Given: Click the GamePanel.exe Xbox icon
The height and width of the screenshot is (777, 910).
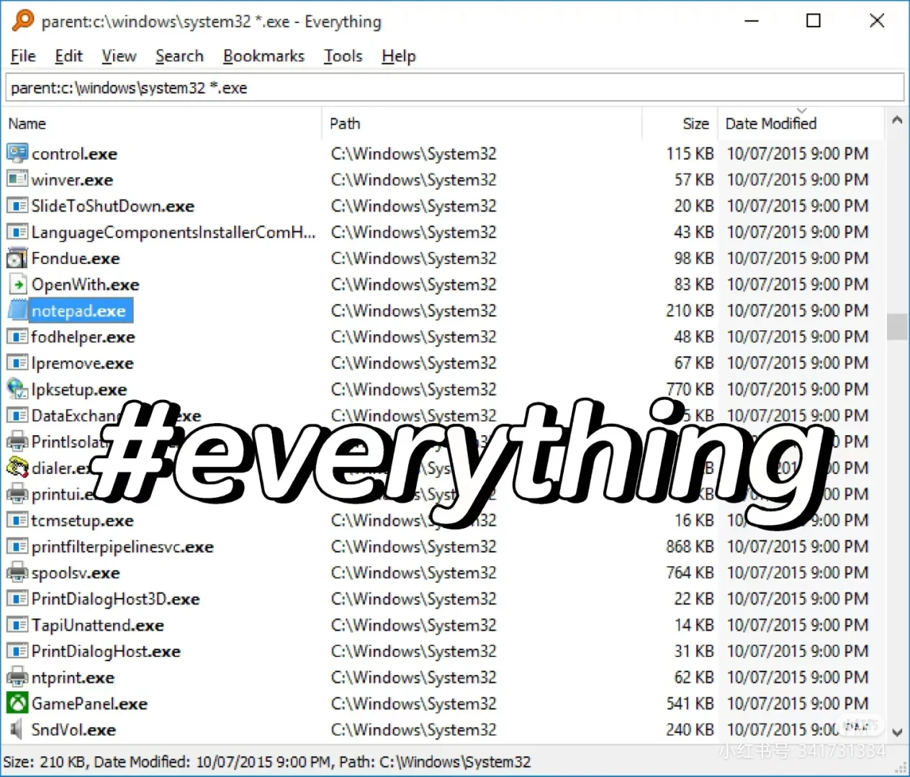Looking at the screenshot, I should click(x=17, y=704).
